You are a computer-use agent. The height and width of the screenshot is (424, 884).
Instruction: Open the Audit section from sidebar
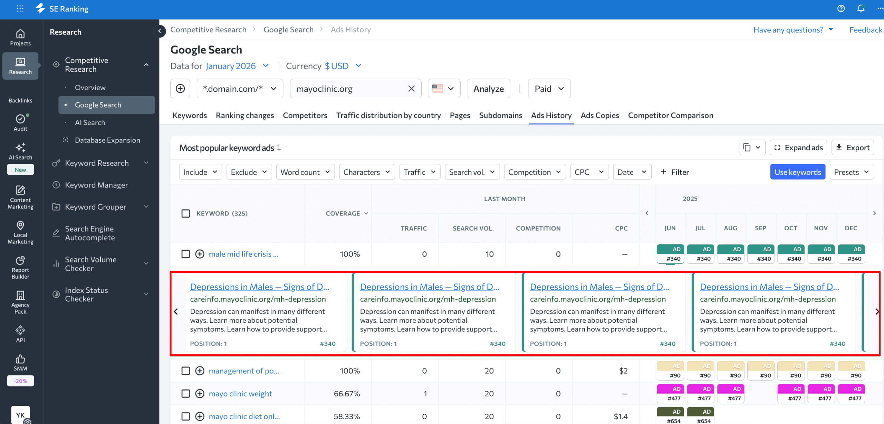20,123
